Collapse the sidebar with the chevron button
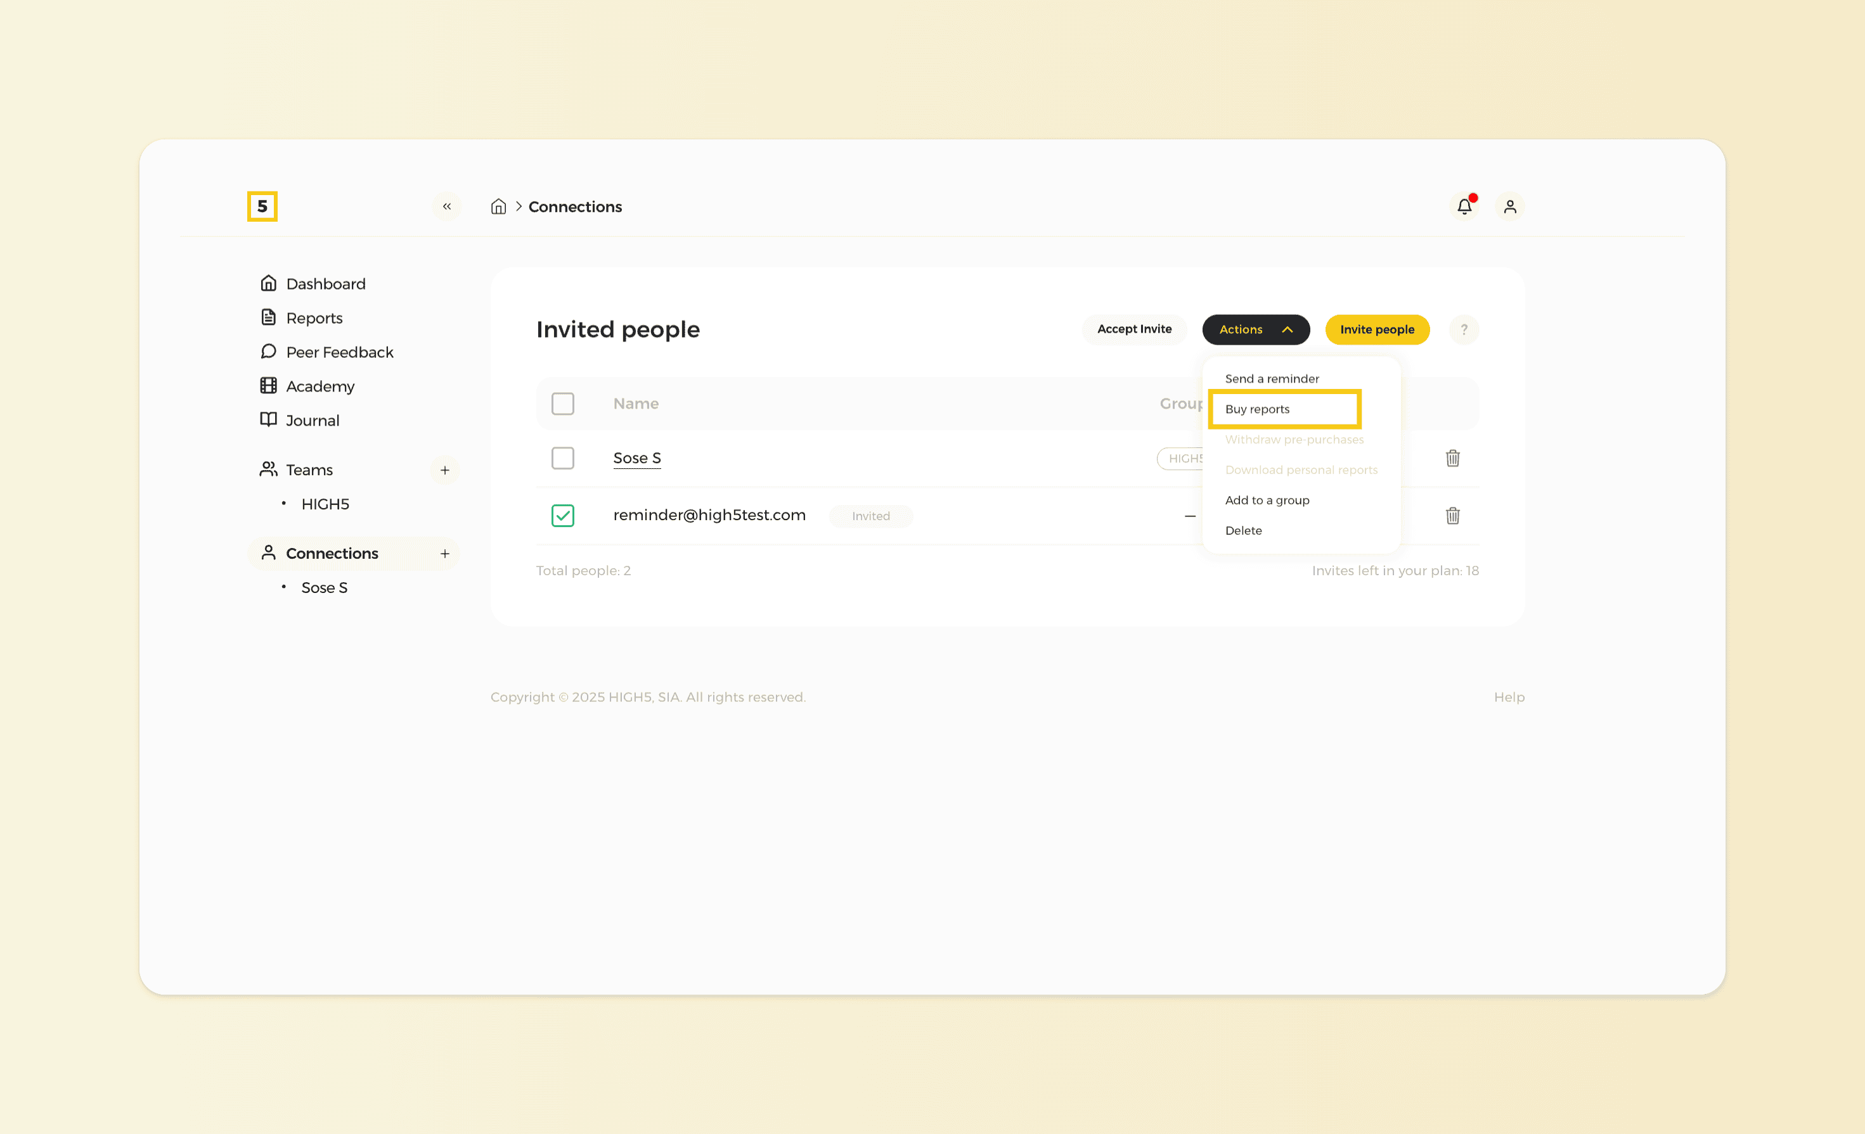The width and height of the screenshot is (1865, 1134). point(446,207)
